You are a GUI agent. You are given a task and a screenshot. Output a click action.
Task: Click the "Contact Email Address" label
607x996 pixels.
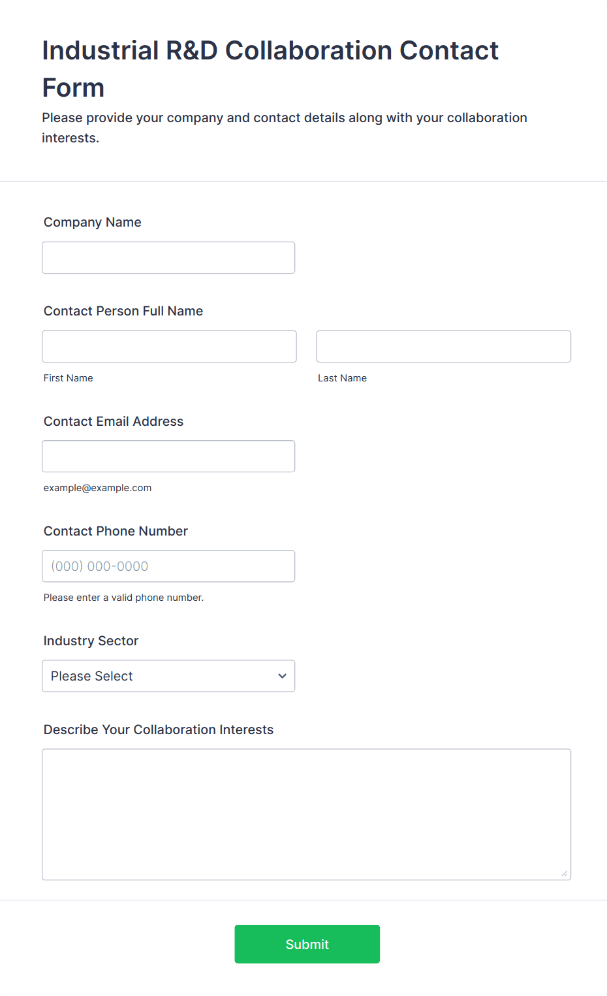(114, 421)
